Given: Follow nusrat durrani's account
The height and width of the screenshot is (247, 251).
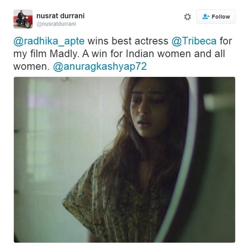Looking at the screenshot, I should tap(216, 17).
